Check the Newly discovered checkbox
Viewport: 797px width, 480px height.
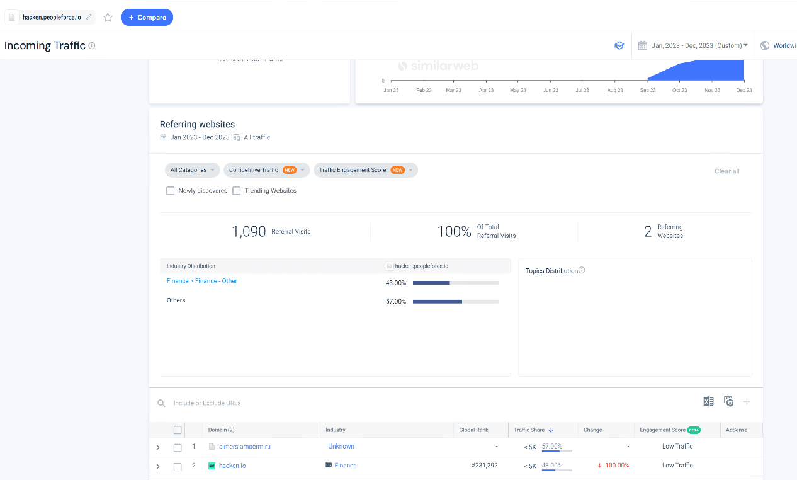(170, 191)
